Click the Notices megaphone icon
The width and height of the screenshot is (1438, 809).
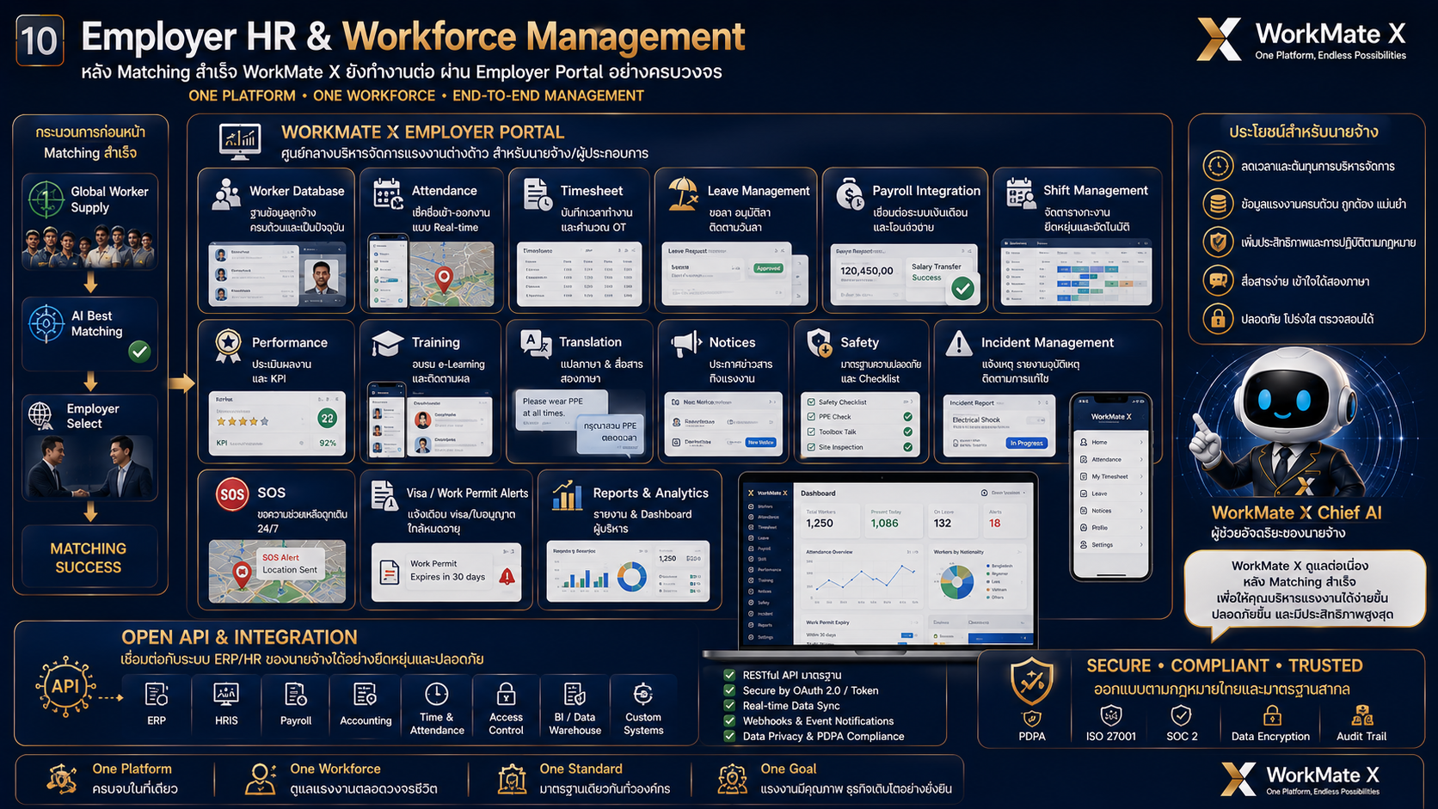tap(686, 344)
